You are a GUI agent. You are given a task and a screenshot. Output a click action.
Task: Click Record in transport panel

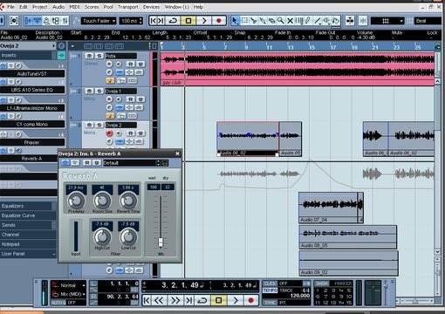pos(250,300)
